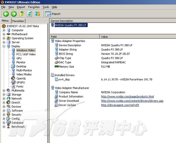Collapse the Display tree node
This screenshot has height=143, width=176.
[4, 46]
